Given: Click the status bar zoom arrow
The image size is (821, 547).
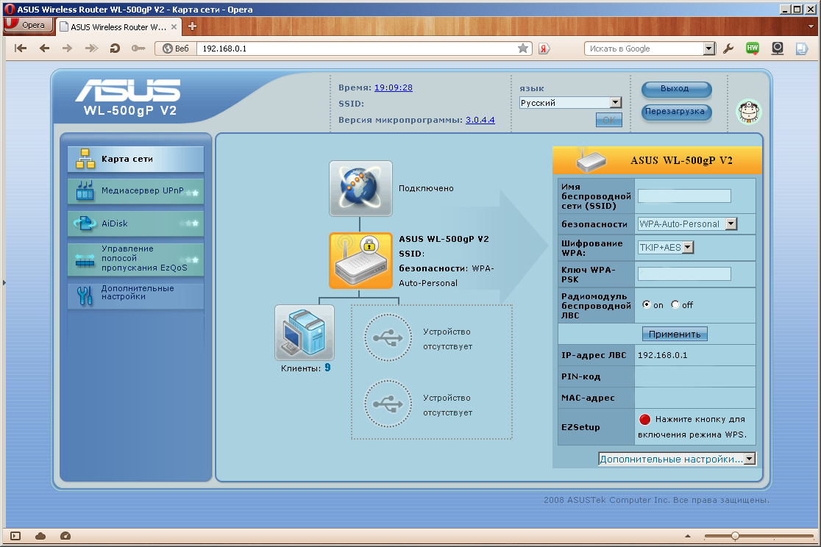Looking at the screenshot, I should tap(688, 536).
